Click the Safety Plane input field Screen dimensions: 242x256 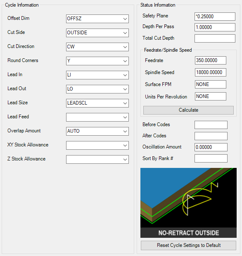[x=215, y=17]
